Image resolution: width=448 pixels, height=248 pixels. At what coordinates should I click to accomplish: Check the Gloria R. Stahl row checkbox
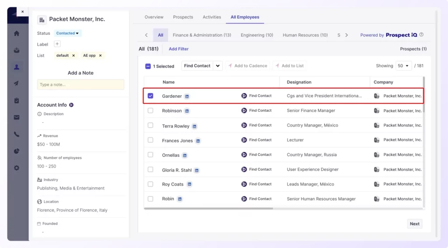[150, 169]
